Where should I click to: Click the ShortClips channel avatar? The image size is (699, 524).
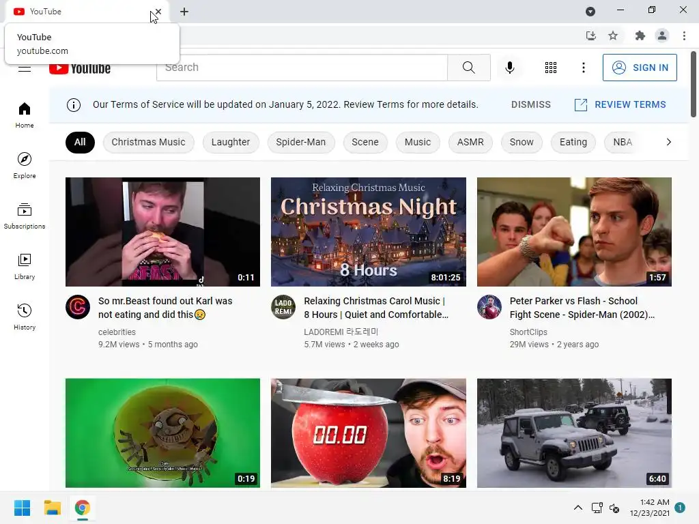(x=489, y=307)
